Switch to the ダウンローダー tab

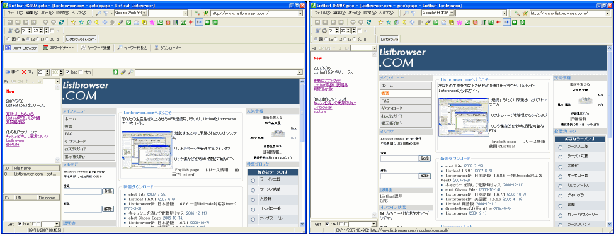[x=168, y=48]
